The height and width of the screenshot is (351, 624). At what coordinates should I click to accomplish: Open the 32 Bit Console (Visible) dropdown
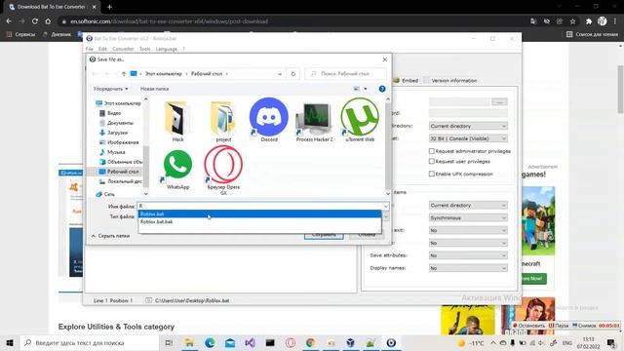(x=468, y=138)
